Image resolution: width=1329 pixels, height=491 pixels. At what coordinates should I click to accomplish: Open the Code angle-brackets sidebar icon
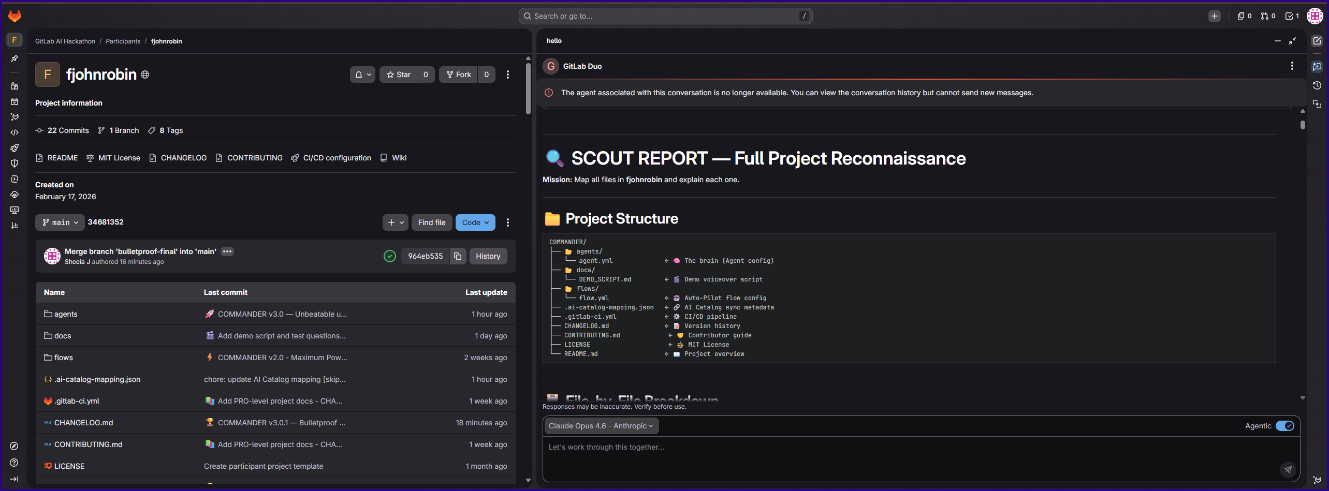point(14,132)
